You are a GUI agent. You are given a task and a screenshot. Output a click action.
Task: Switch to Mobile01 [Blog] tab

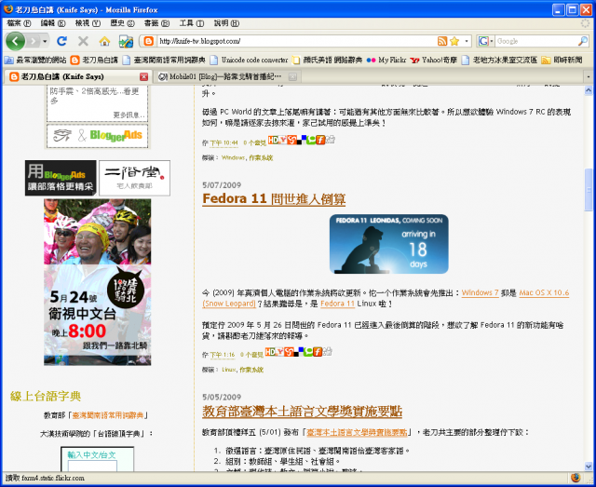(x=225, y=76)
